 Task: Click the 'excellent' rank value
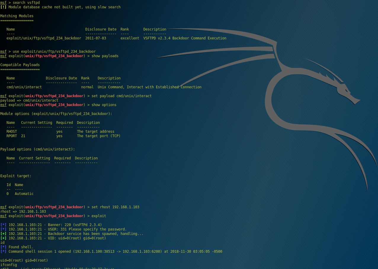(130, 38)
